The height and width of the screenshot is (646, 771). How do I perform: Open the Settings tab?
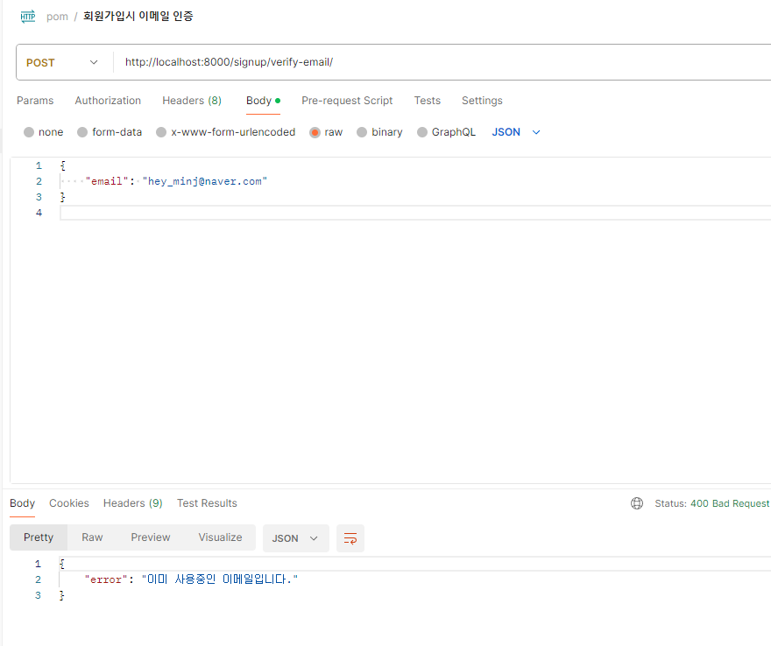click(482, 101)
